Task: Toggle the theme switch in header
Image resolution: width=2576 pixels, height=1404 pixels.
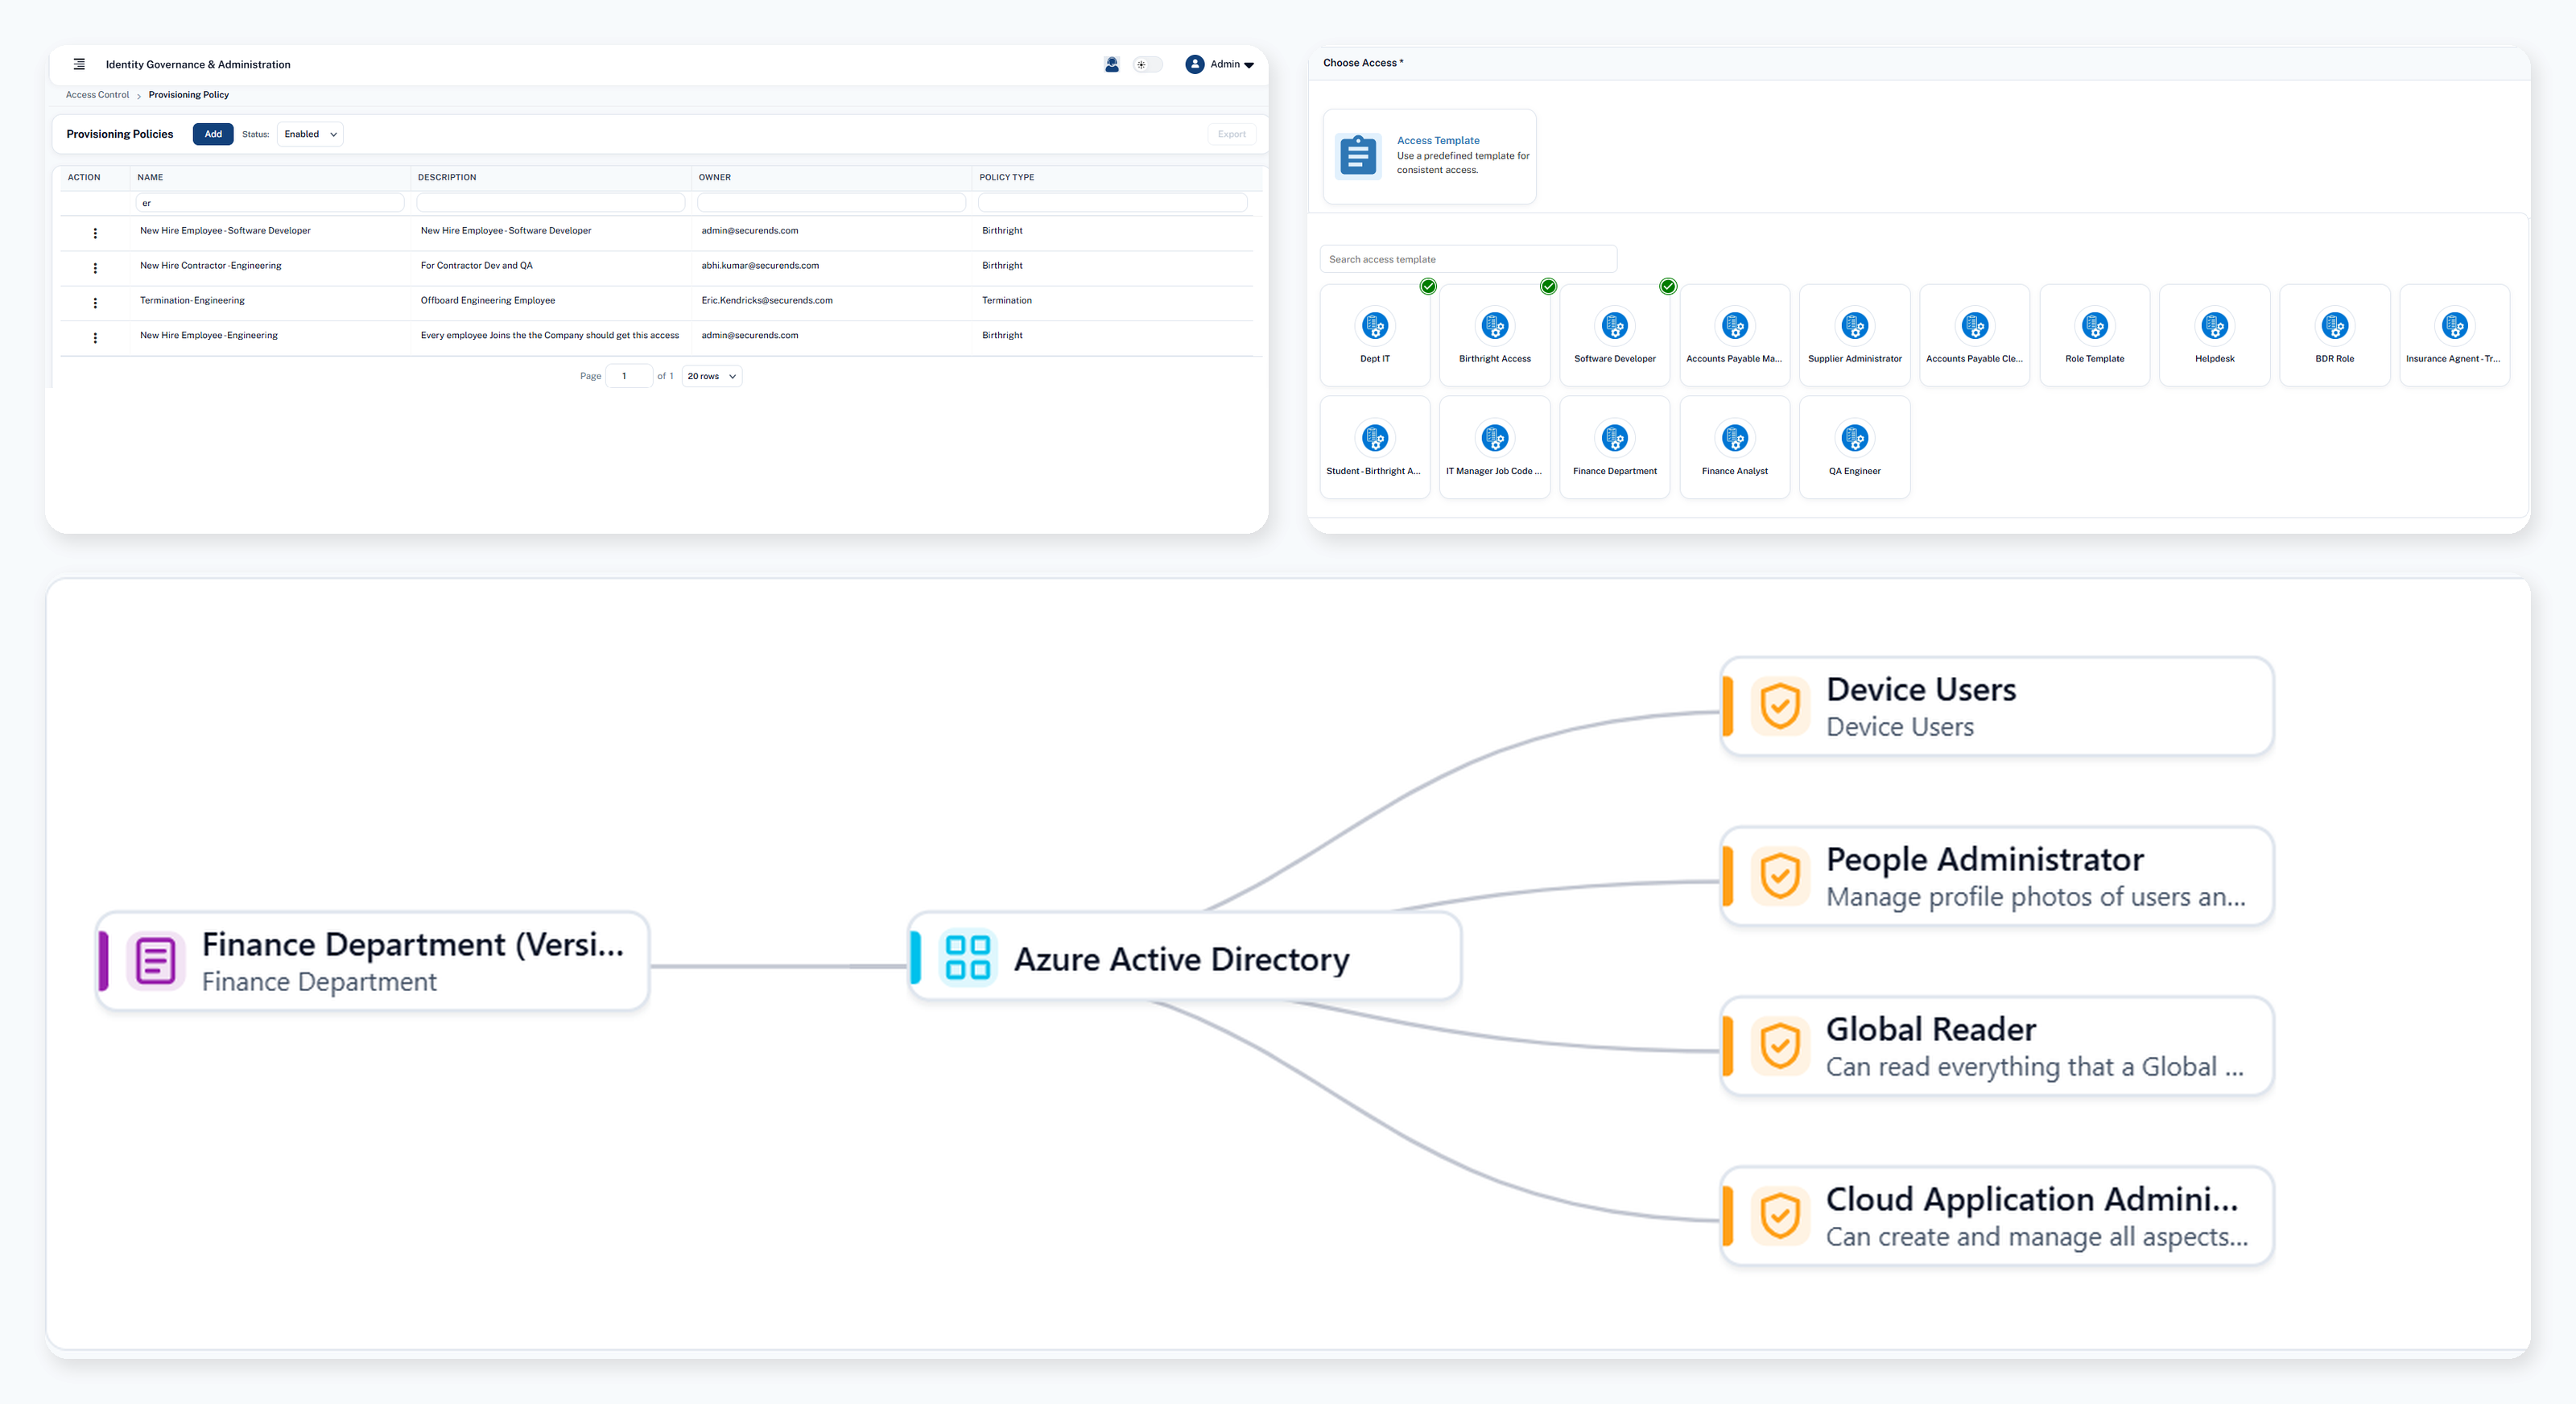Action: coord(1147,64)
